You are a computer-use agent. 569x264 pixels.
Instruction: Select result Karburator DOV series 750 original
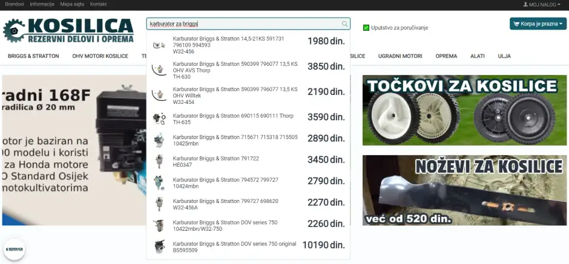pyautogui.click(x=234, y=243)
